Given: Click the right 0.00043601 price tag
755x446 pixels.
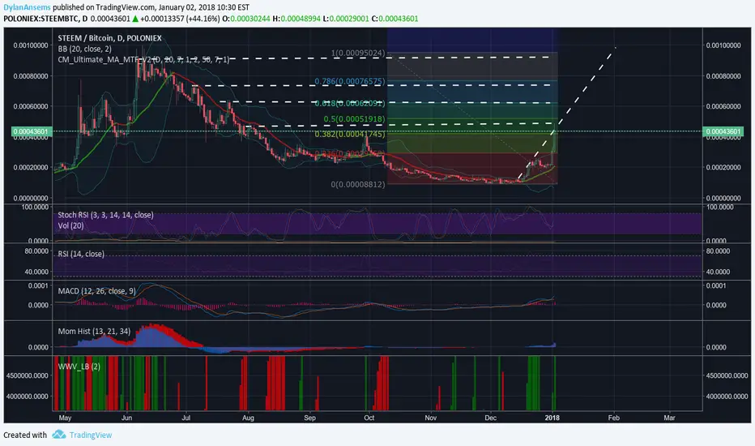Looking at the screenshot, I should 723,131.
